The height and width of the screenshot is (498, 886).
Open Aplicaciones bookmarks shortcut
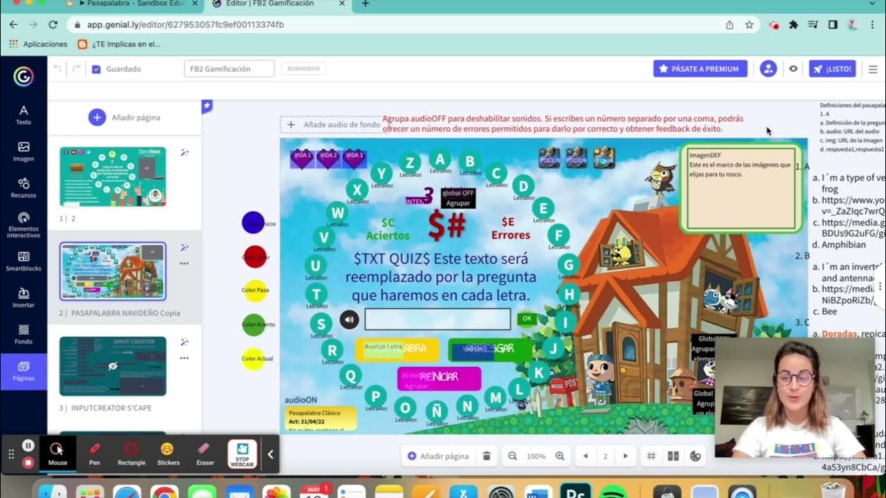pyautogui.click(x=38, y=44)
